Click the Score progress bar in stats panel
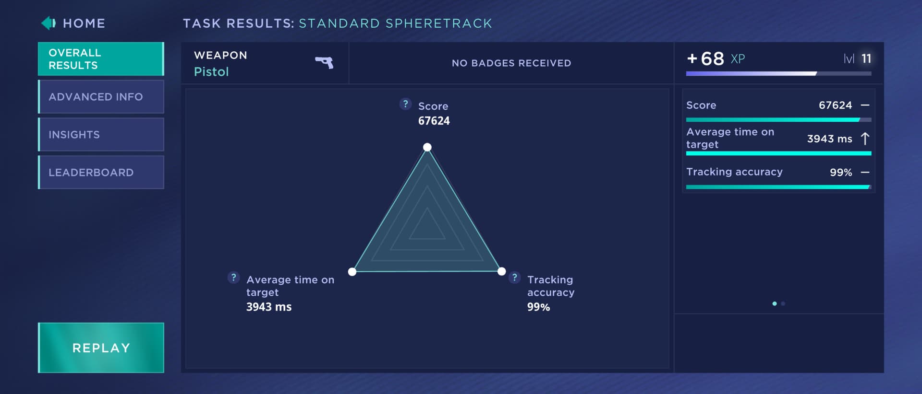The width and height of the screenshot is (922, 394). (778, 120)
